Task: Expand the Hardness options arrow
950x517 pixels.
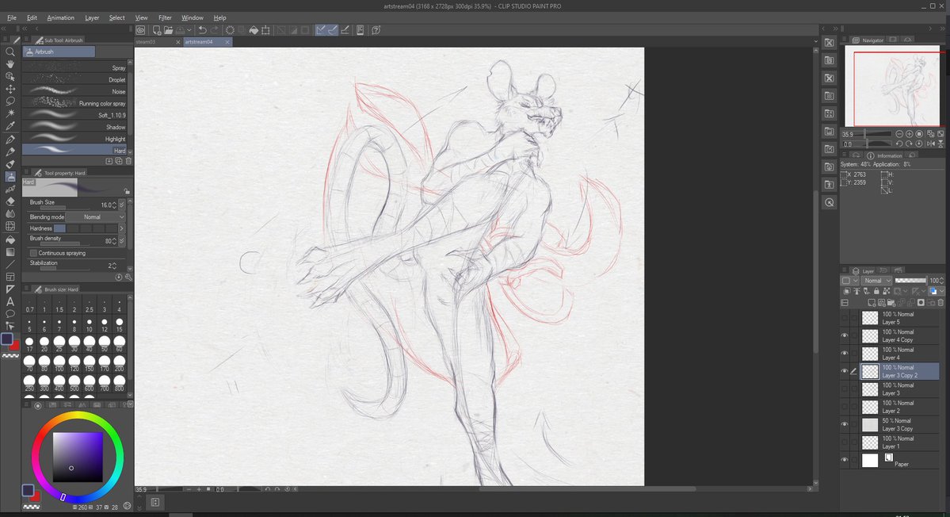Action: coord(122,228)
